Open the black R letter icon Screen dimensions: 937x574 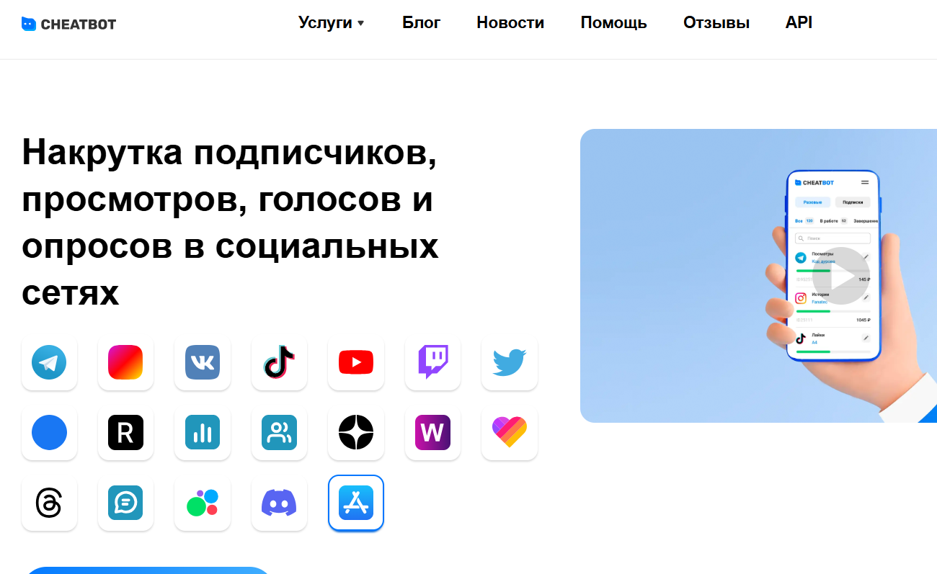click(125, 433)
